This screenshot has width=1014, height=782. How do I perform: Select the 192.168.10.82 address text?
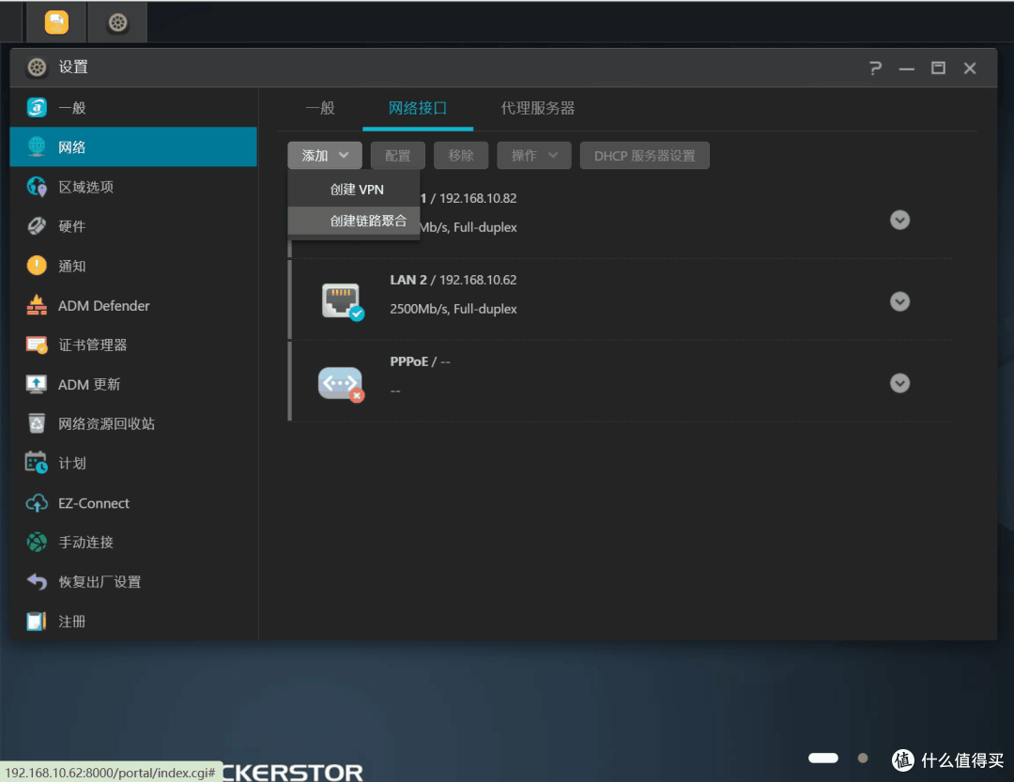pyautogui.click(x=478, y=199)
